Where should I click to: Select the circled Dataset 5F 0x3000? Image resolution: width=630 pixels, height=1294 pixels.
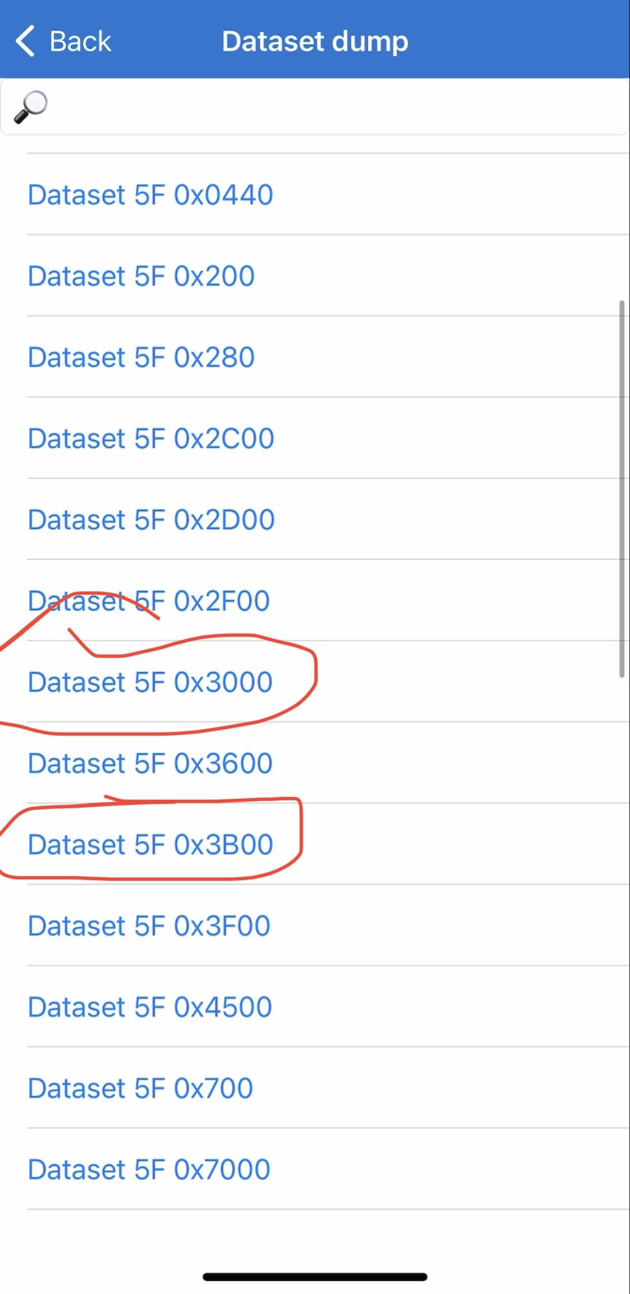click(150, 682)
